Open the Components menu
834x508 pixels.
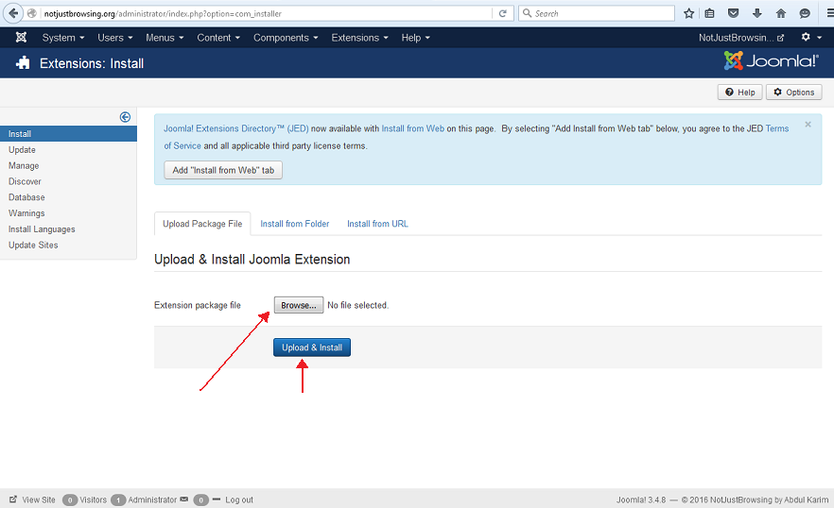point(286,38)
